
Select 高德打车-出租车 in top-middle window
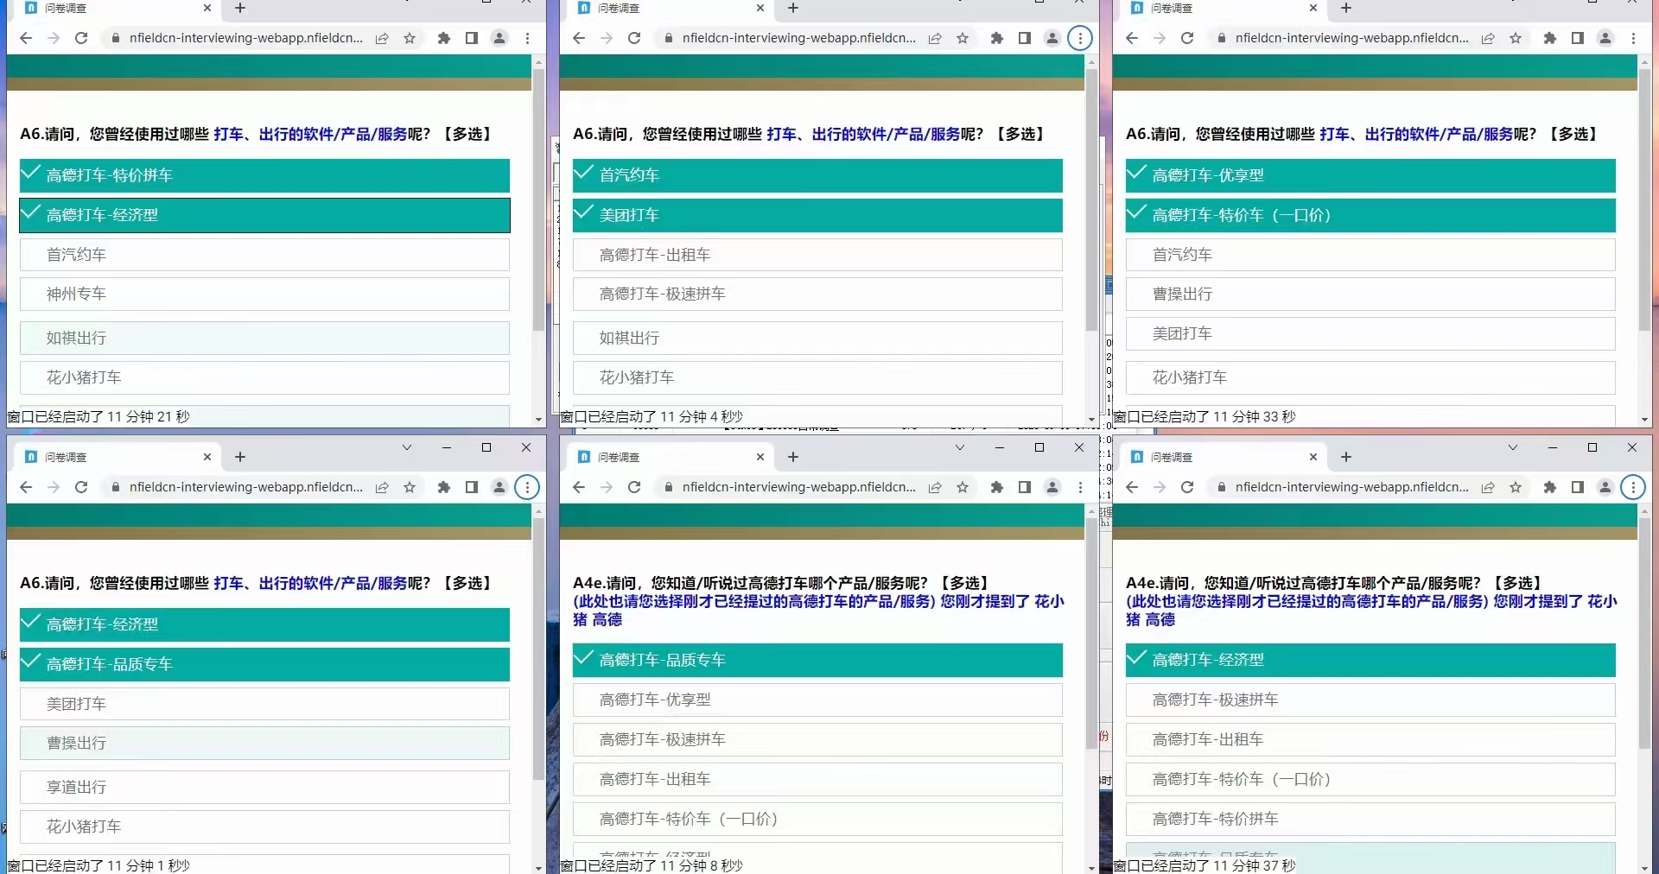(817, 255)
